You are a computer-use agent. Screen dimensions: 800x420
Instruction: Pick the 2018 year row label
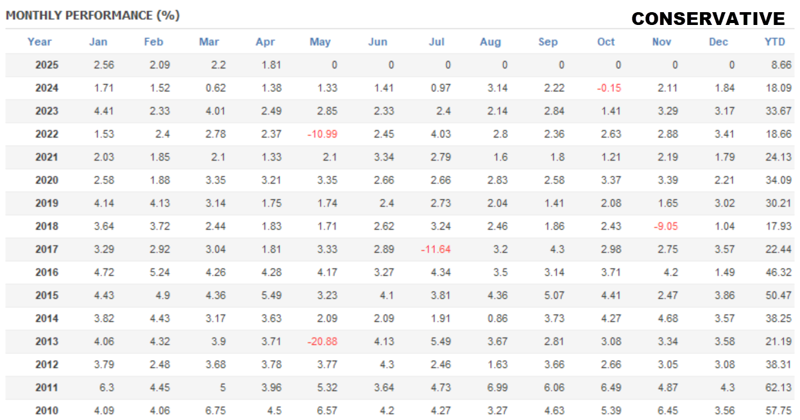coord(46,226)
